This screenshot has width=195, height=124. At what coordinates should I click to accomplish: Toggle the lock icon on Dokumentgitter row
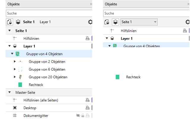(x=83, y=115)
